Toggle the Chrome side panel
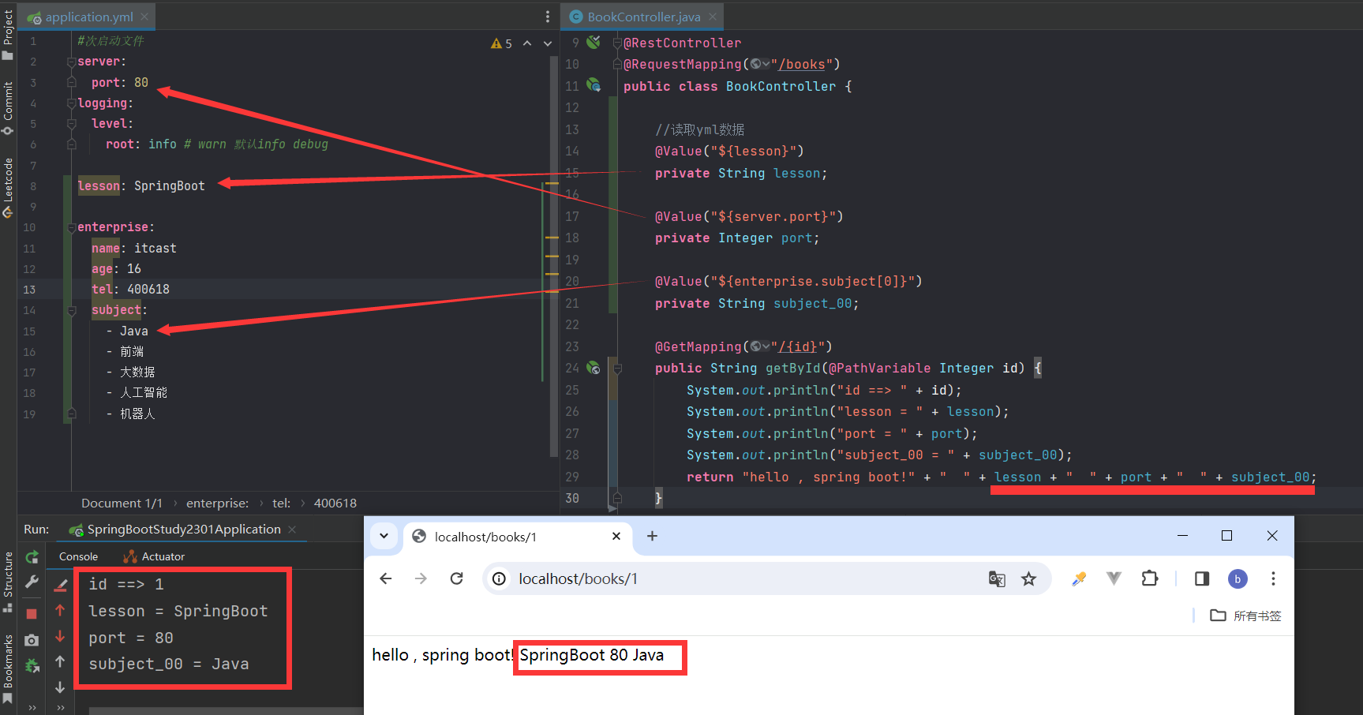The height and width of the screenshot is (715, 1363). 1202,578
